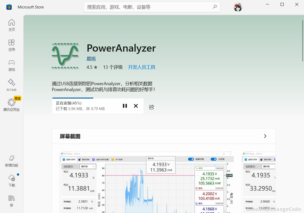Image resolution: width=304 pixels, height=213 pixels.
Task: Pause the PowerAnalyzer installation
Action: [125, 106]
